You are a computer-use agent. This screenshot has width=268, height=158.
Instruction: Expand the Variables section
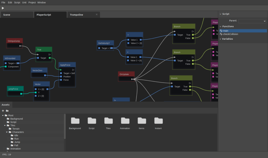220,39
